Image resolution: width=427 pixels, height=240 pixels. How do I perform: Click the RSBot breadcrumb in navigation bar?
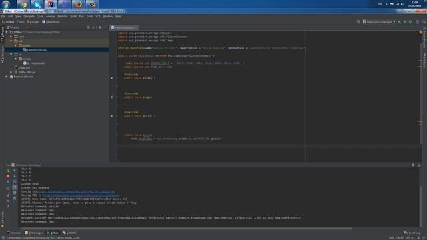[8, 22]
